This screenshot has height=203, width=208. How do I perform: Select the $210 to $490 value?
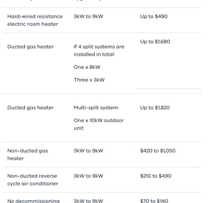(x=156, y=176)
